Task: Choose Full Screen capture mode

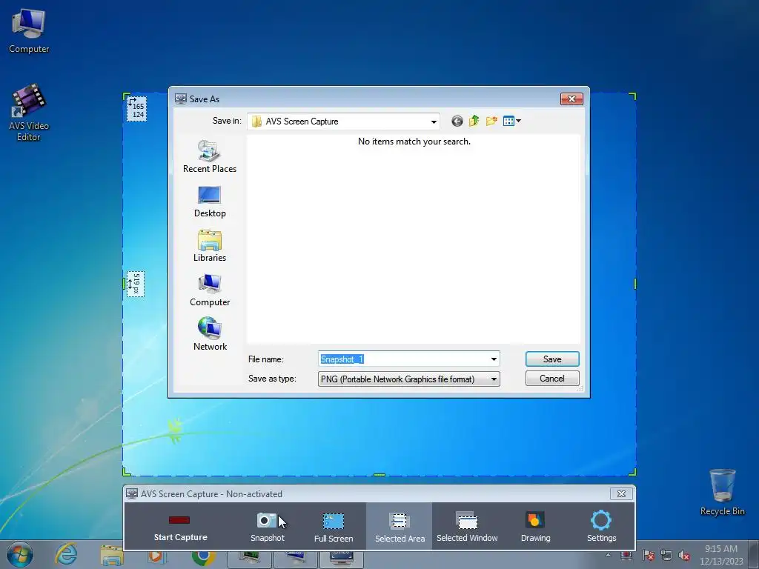Action: (334, 527)
